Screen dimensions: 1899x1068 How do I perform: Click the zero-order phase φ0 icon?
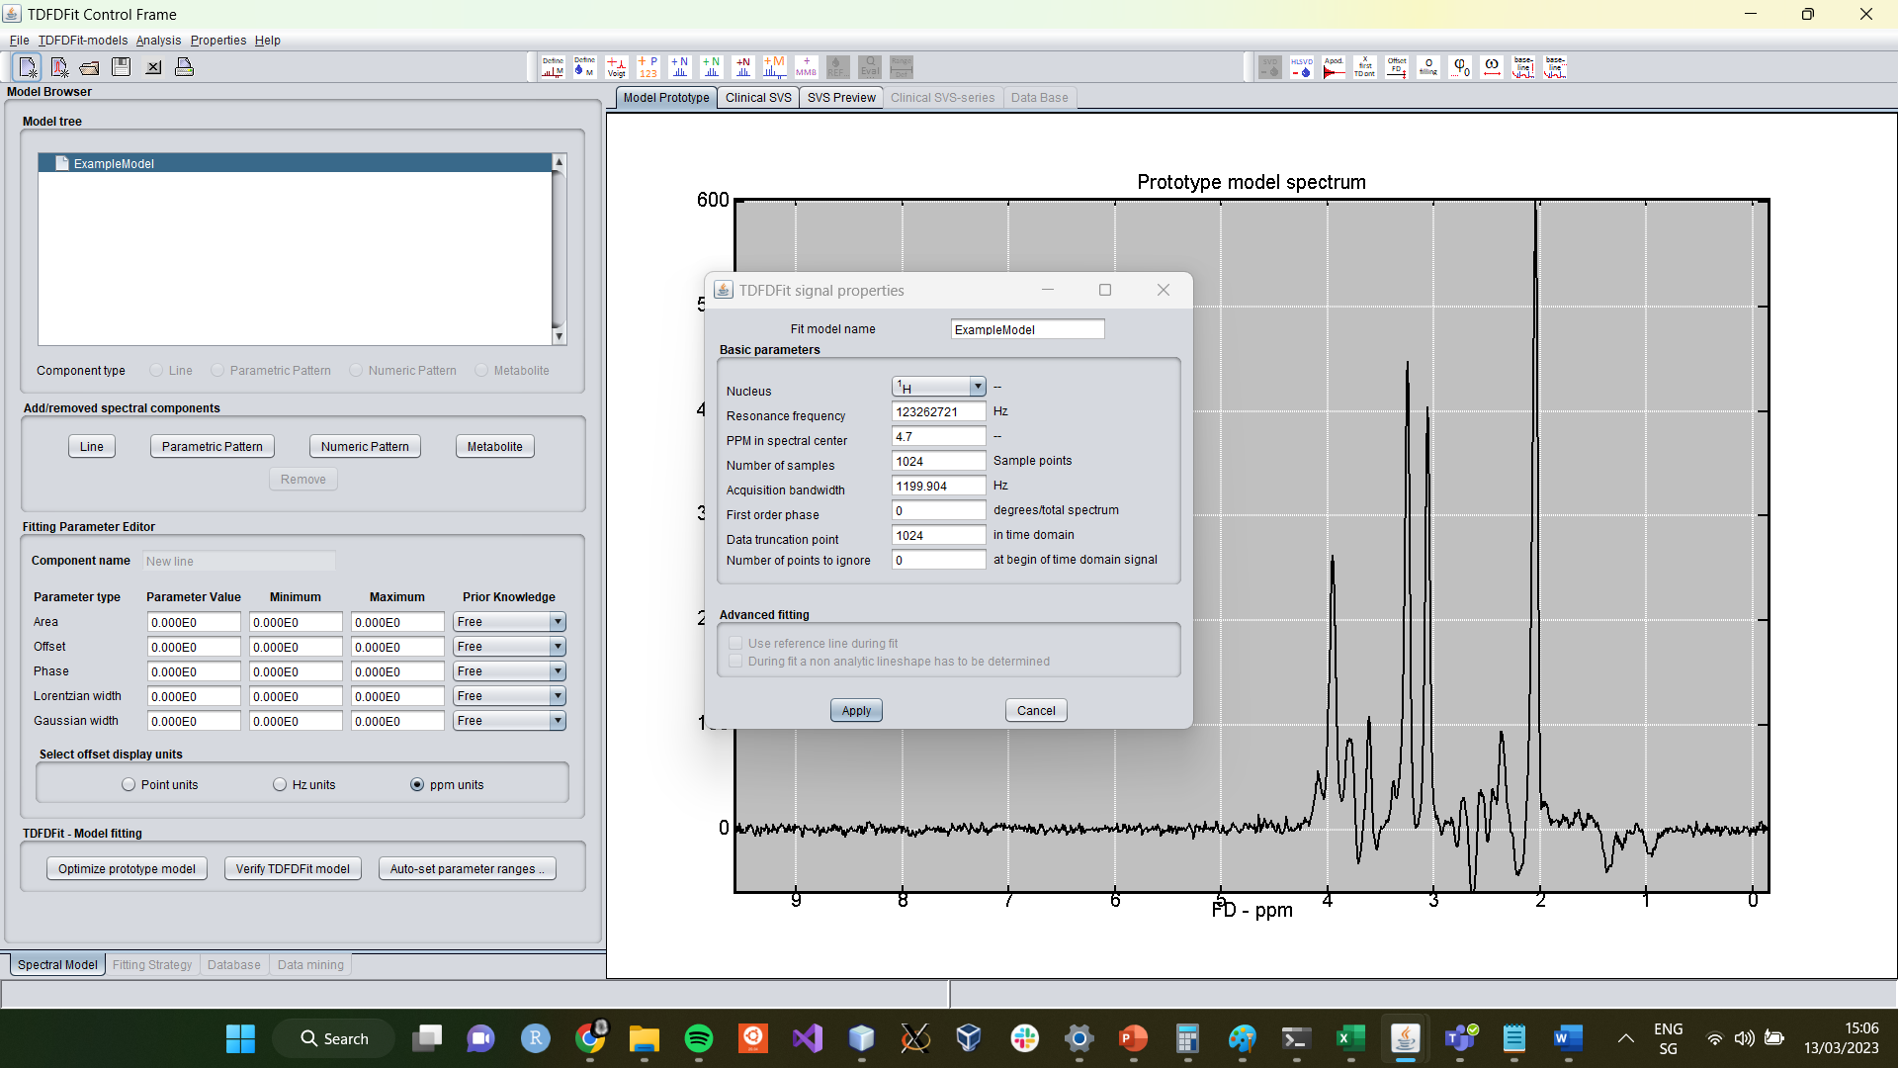click(1460, 67)
